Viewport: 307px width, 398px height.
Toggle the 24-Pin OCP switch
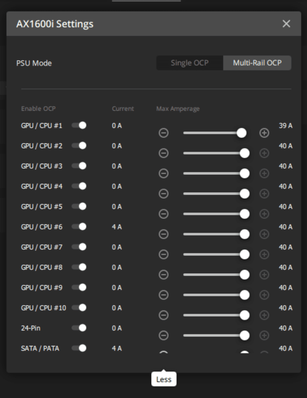pyautogui.click(x=79, y=328)
